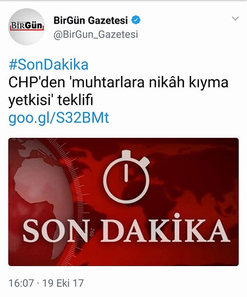
Task: Click the word 'teklifi' in the tweet
Action: 75,100
